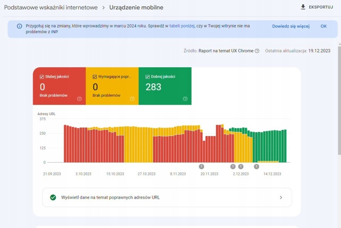Screen dimensions: 341x228
Task: Click the Dowiedz się więcej link
Action: pyautogui.click(x=290, y=26)
